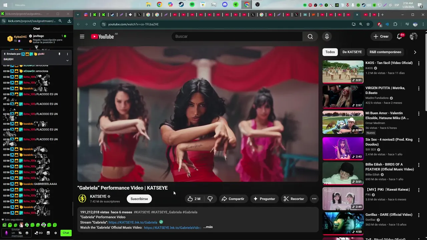
Task: Select the R&B contemporáneo filter chip
Action: coord(385,52)
